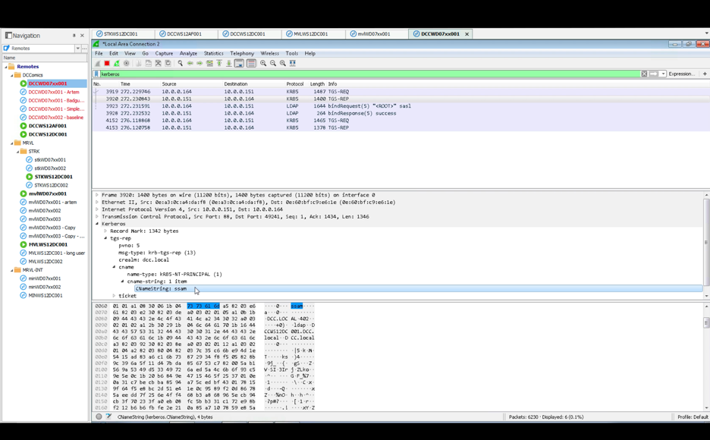Image resolution: width=710 pixels, height=440 pixels.
Task: Open the Capture menu
Action: pyautogui.click(x=164, y=53)
